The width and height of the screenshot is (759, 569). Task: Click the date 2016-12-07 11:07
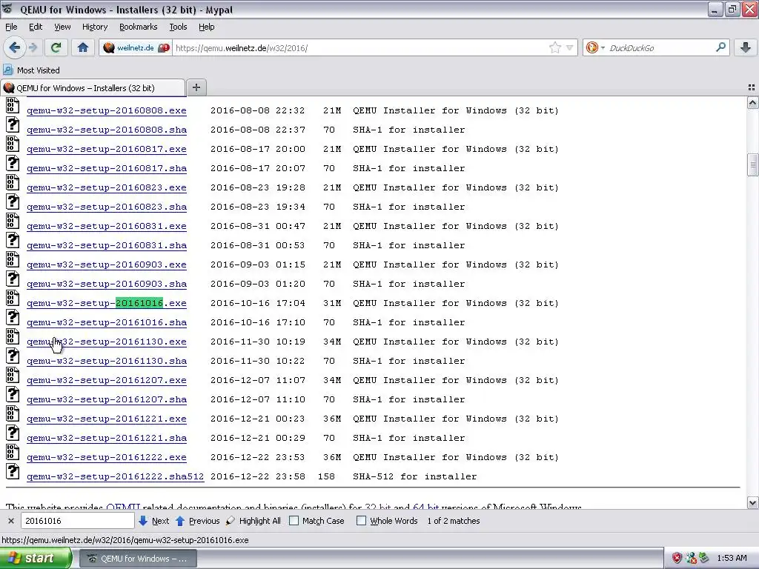tap(258, 380)
